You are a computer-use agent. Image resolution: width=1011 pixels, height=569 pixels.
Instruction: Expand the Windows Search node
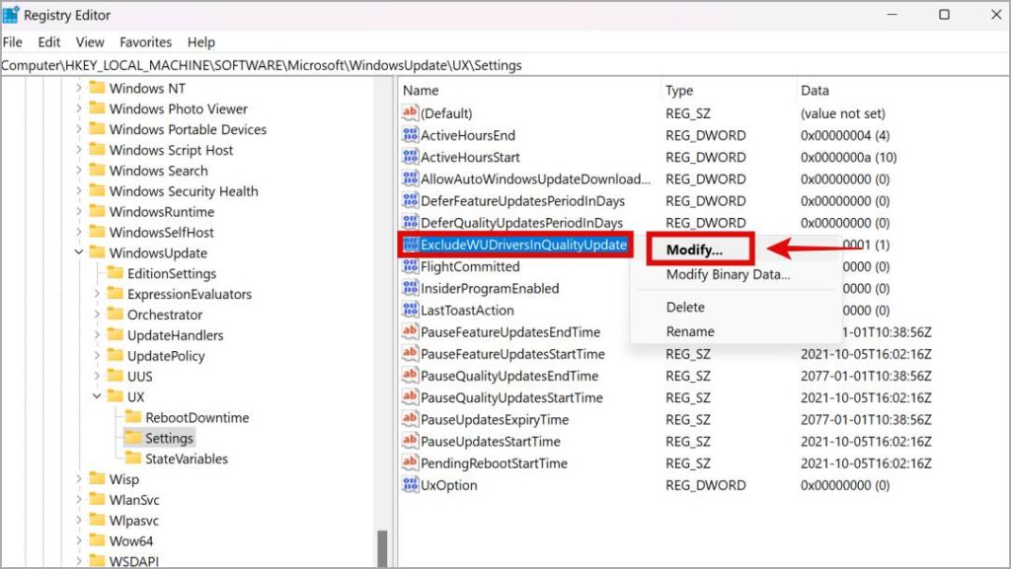[x=81, y=171]
